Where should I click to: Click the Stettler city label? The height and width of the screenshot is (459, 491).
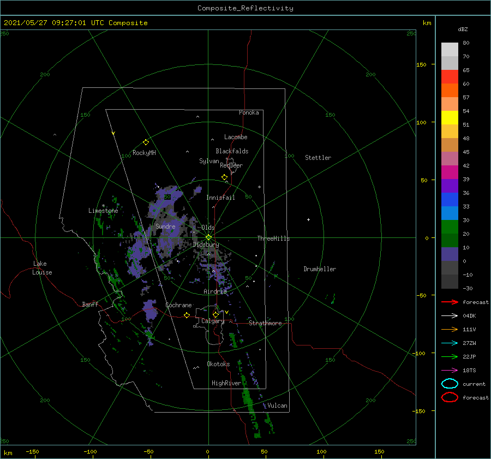point(318,158)
